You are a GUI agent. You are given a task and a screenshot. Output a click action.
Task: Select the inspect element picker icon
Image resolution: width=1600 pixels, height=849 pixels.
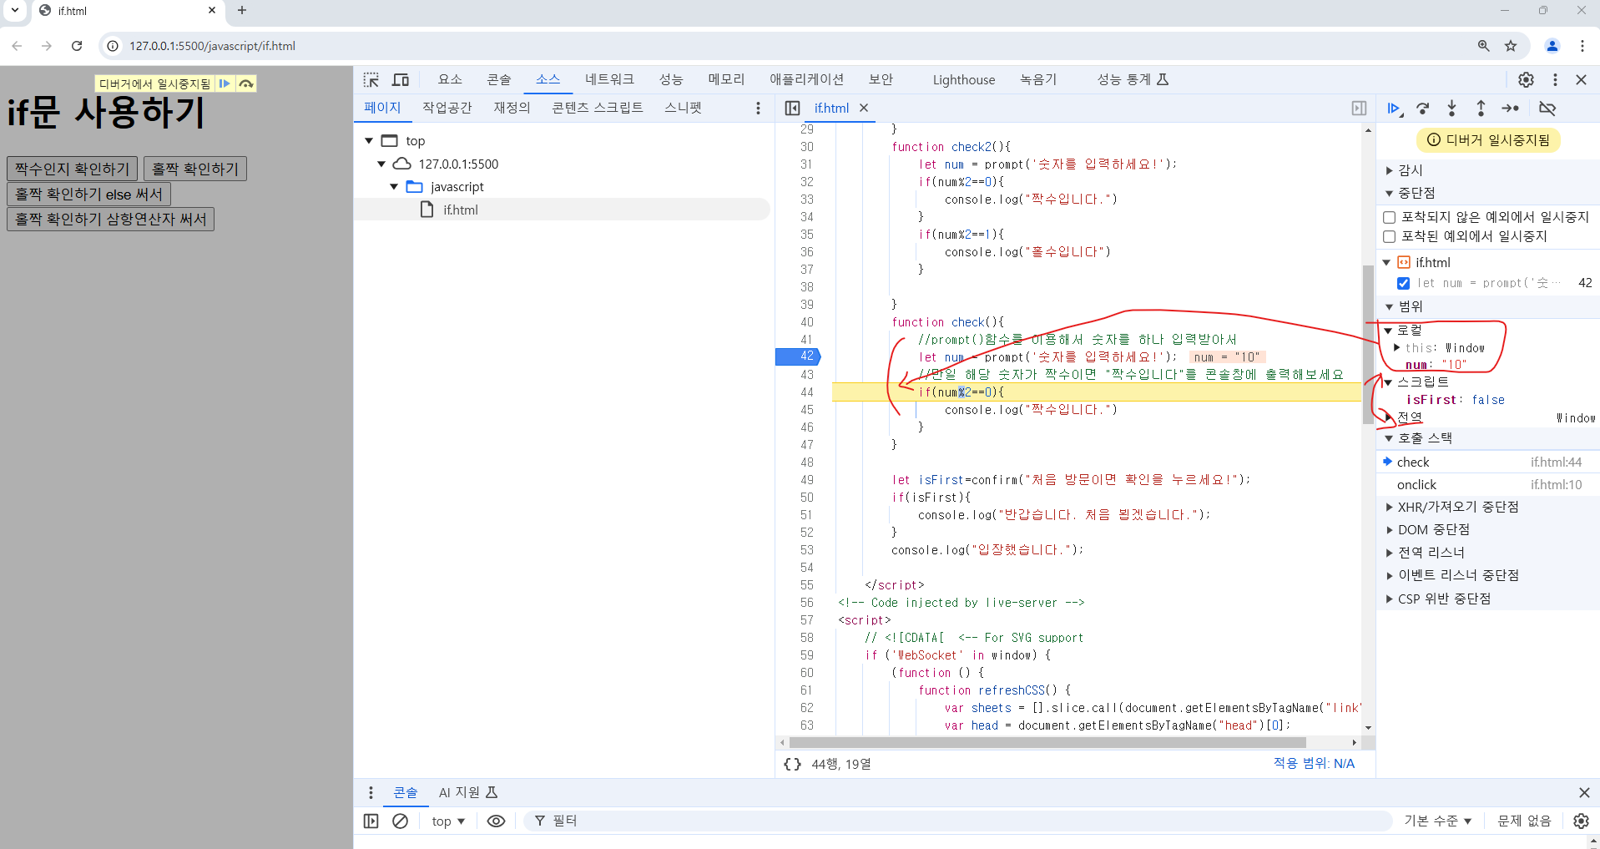pyautogui.click(x=371, y=79)
